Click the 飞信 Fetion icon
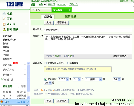Viewport: 134px width, 106px height. pos(2,102)
